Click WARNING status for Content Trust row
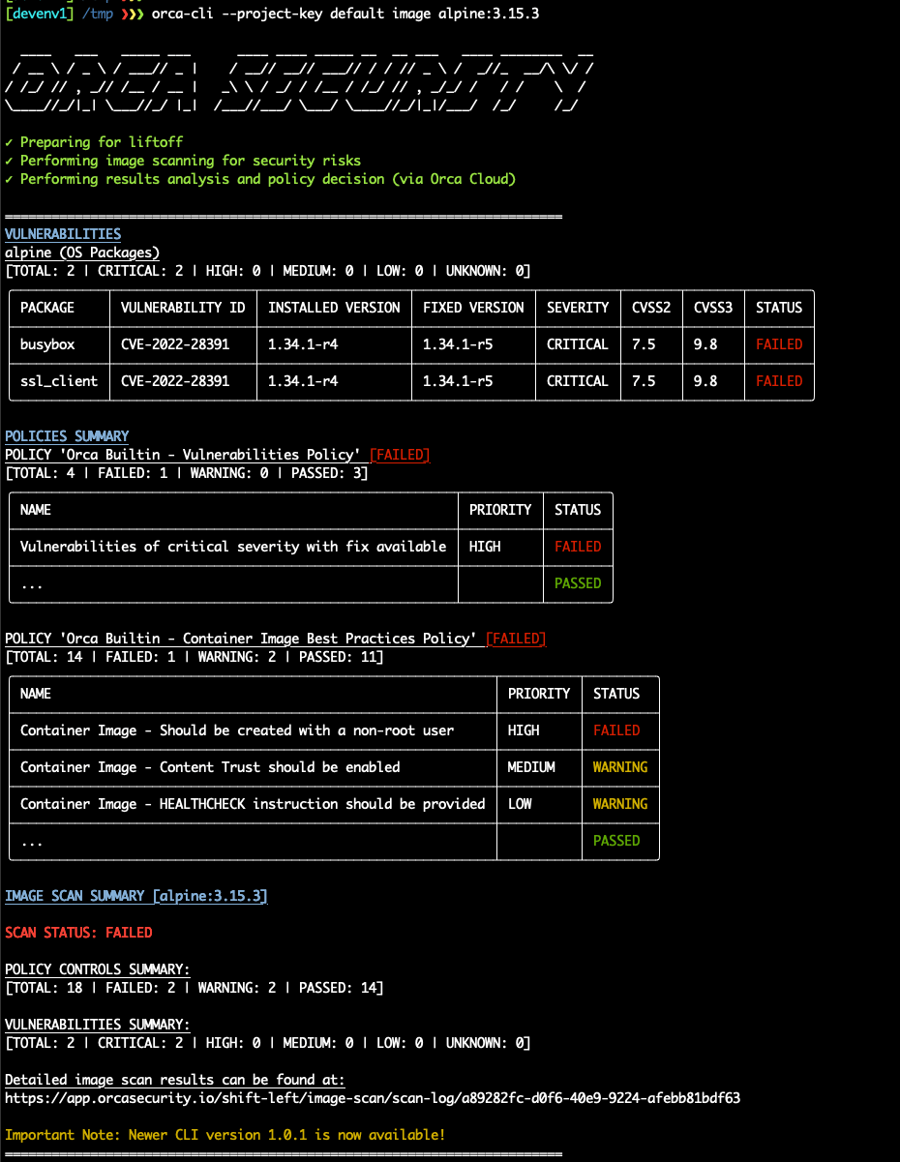This screenshot has height=1162, width=900. pyautogui.click(x=619, y=767)
